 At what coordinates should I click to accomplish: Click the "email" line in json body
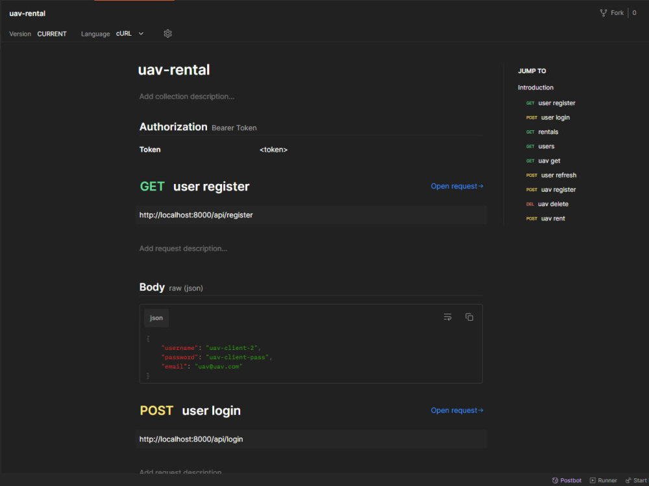[x=202, y=367]
